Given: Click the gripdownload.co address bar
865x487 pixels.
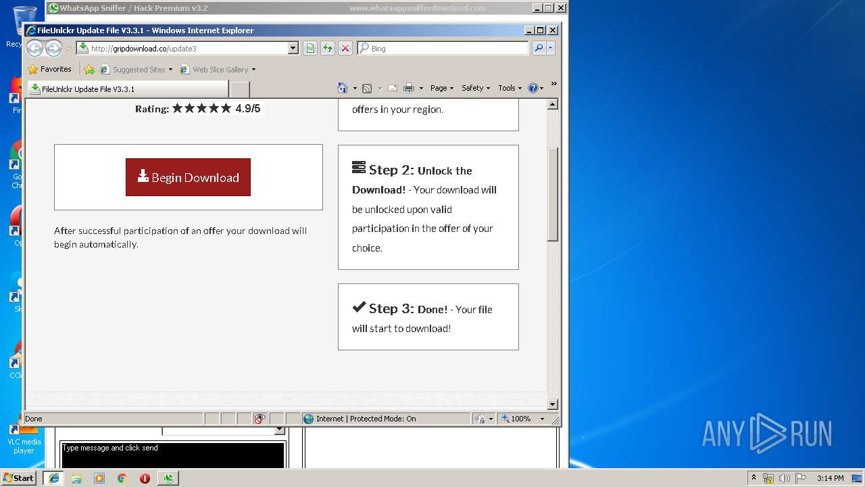Looking at the screenshot, I should click(182, 49).
